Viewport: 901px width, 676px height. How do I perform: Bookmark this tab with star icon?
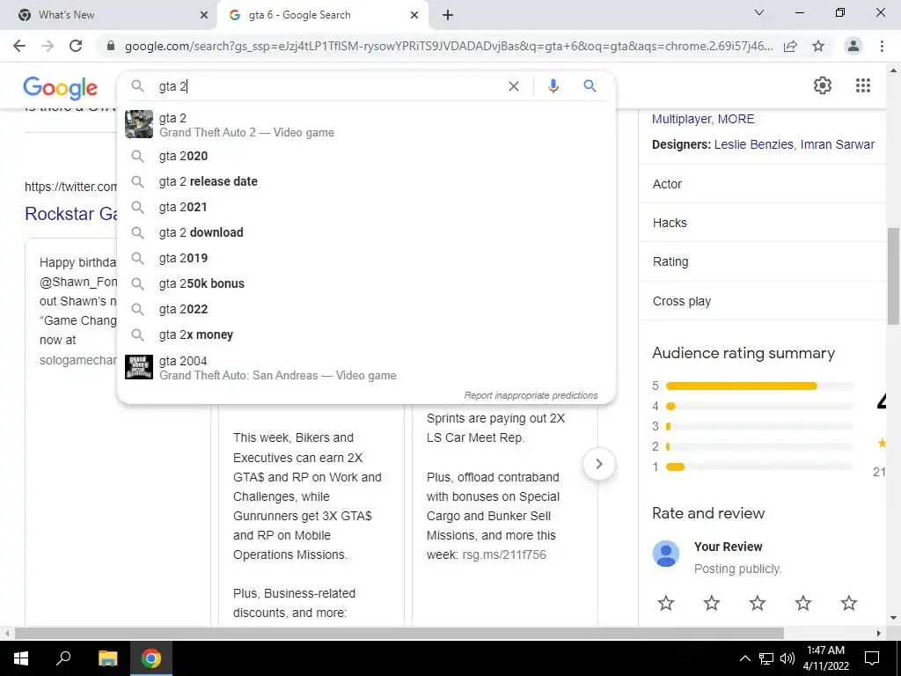pos(818,46)
